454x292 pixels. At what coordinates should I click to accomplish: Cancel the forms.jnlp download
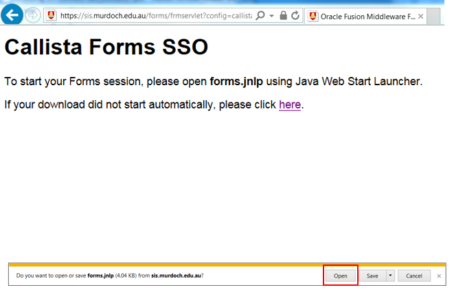coord(413,276)
